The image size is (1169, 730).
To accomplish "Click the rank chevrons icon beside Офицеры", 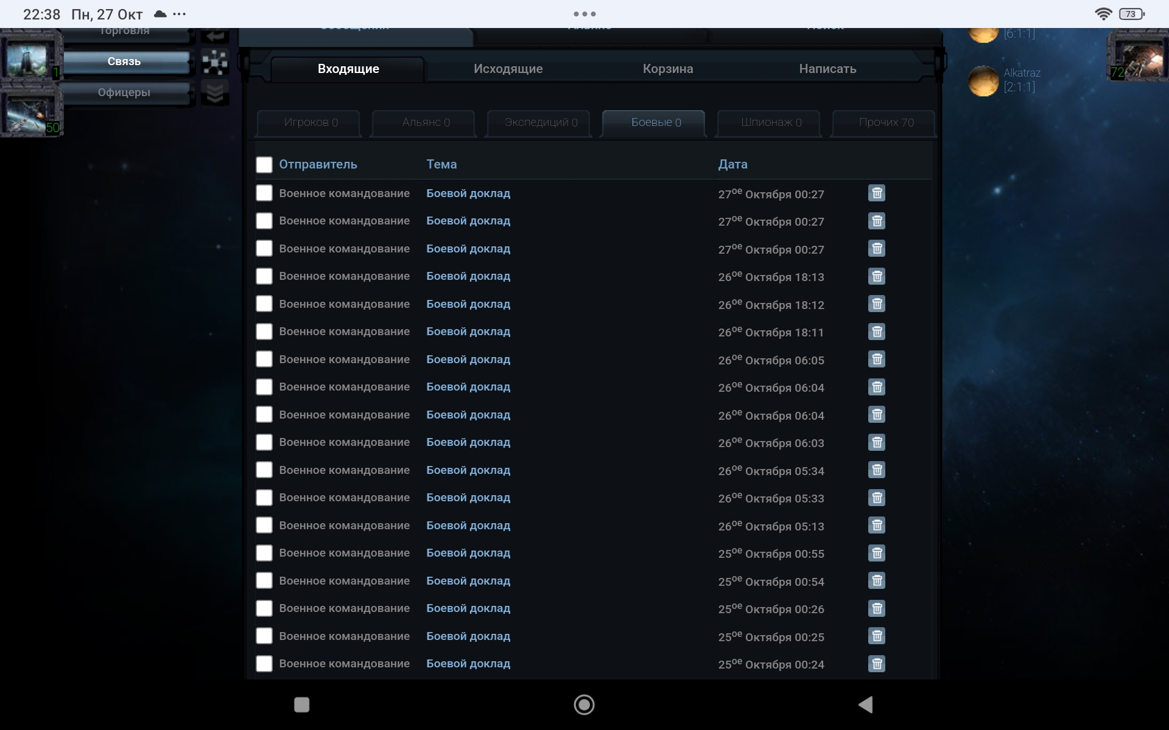I will 214,92.
